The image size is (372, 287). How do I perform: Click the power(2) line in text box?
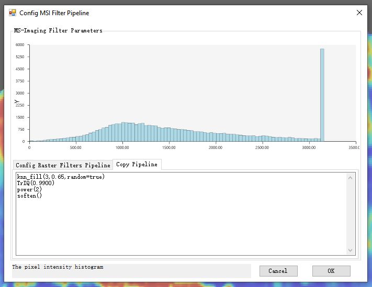[29, 190]
